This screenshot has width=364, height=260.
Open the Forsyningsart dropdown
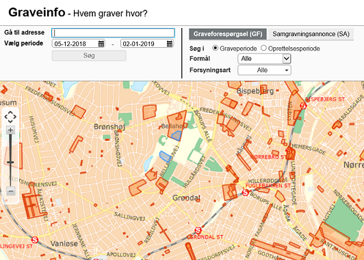264,70
